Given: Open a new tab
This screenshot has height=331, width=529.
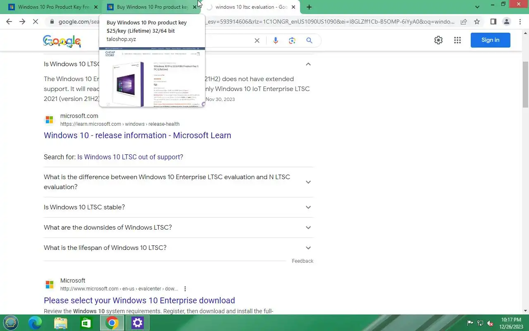Looking at the screenshot, I should point(309,7).
